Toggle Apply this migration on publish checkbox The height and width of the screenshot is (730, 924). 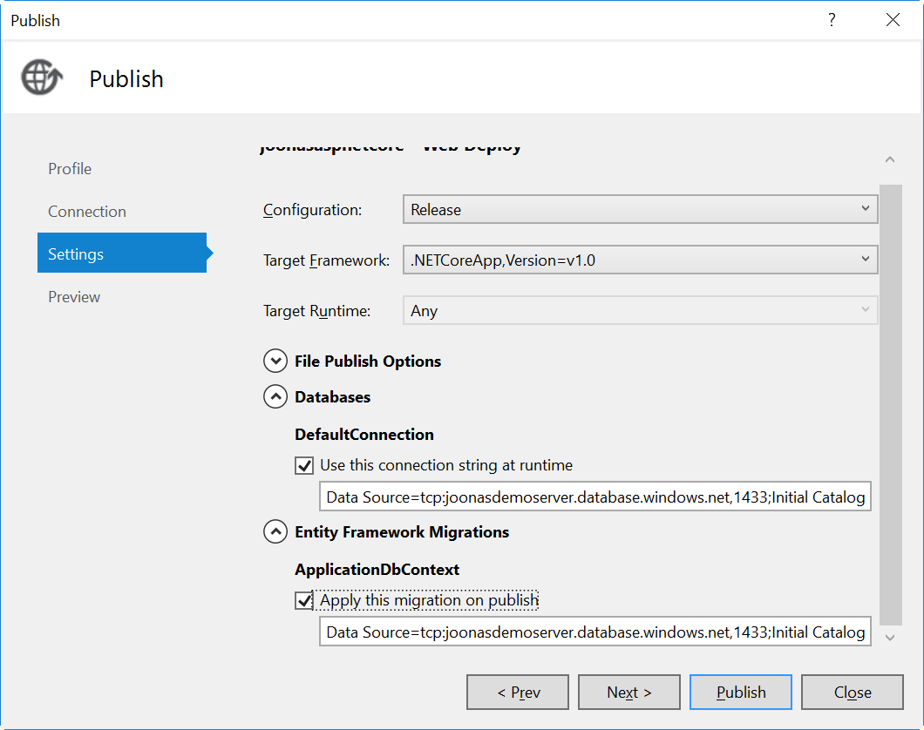pyautogui.click(x=304, y=600)
